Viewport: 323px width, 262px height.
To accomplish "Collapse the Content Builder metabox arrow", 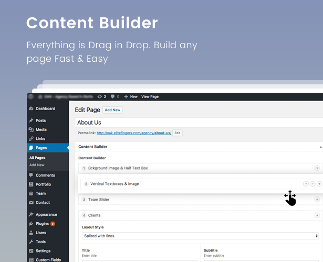I will click(x=320, y=147).
